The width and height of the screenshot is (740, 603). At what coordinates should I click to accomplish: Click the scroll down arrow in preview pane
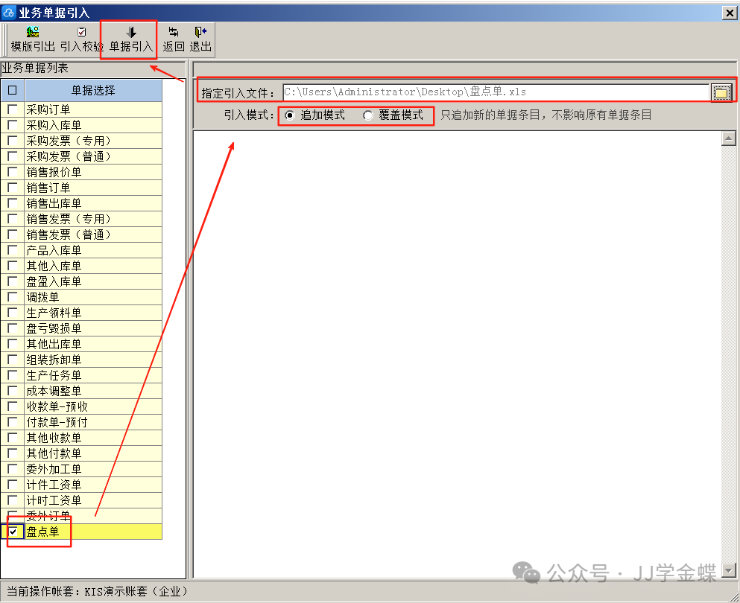[x=730, y=571]
